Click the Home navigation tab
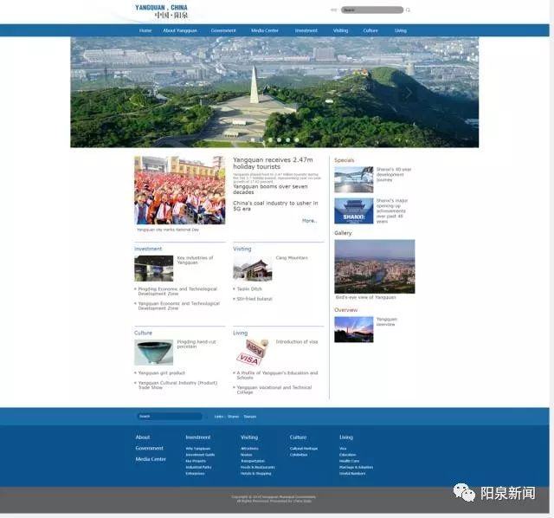This screenshot has width=554, height=518. coord(145,30)
